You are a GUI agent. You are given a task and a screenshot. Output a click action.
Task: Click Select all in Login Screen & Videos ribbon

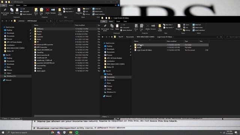(196, 25)
